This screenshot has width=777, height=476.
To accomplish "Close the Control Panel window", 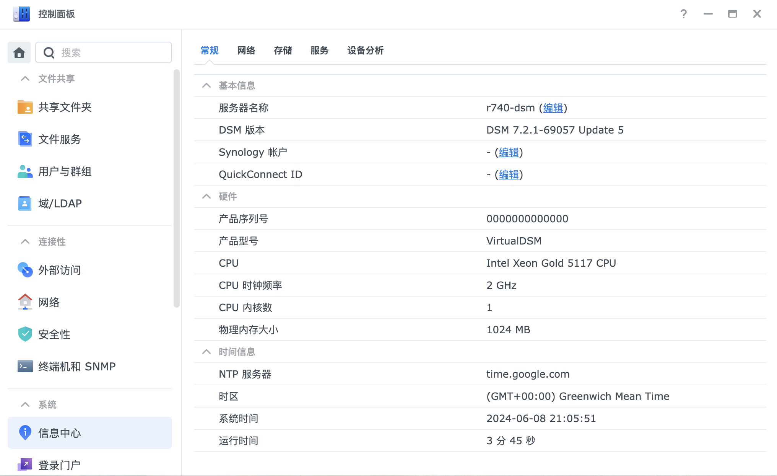I will click(757, 14).
